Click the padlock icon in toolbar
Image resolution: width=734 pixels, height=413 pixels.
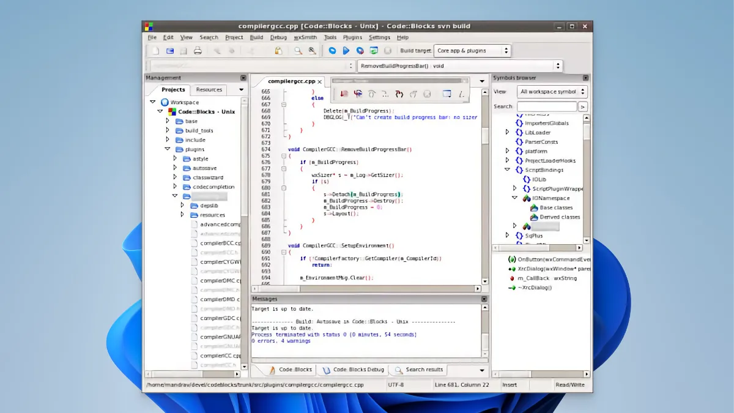pyautogui.click(x=278, y=51)
